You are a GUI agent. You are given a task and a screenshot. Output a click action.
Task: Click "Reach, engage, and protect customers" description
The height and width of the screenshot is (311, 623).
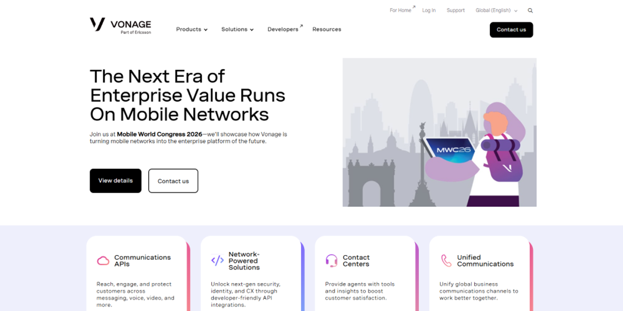[135, 294]
